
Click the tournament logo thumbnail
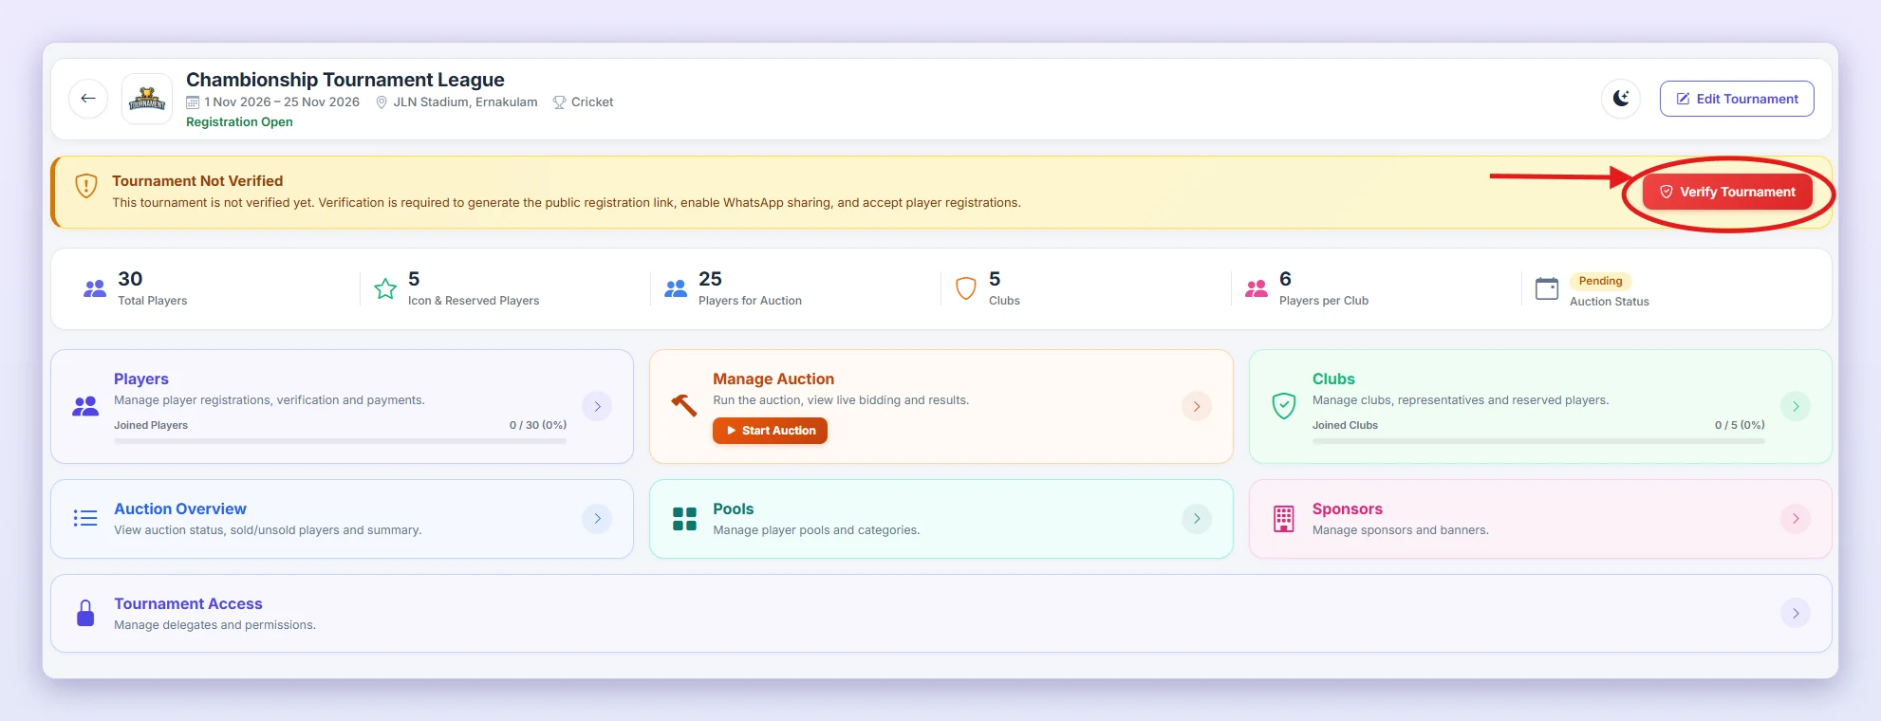(147, 99)
